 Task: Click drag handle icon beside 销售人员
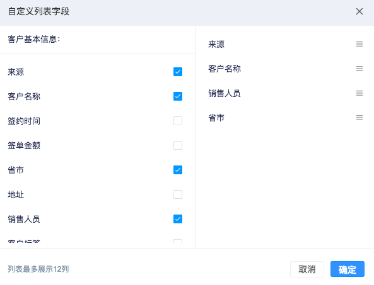359,93
